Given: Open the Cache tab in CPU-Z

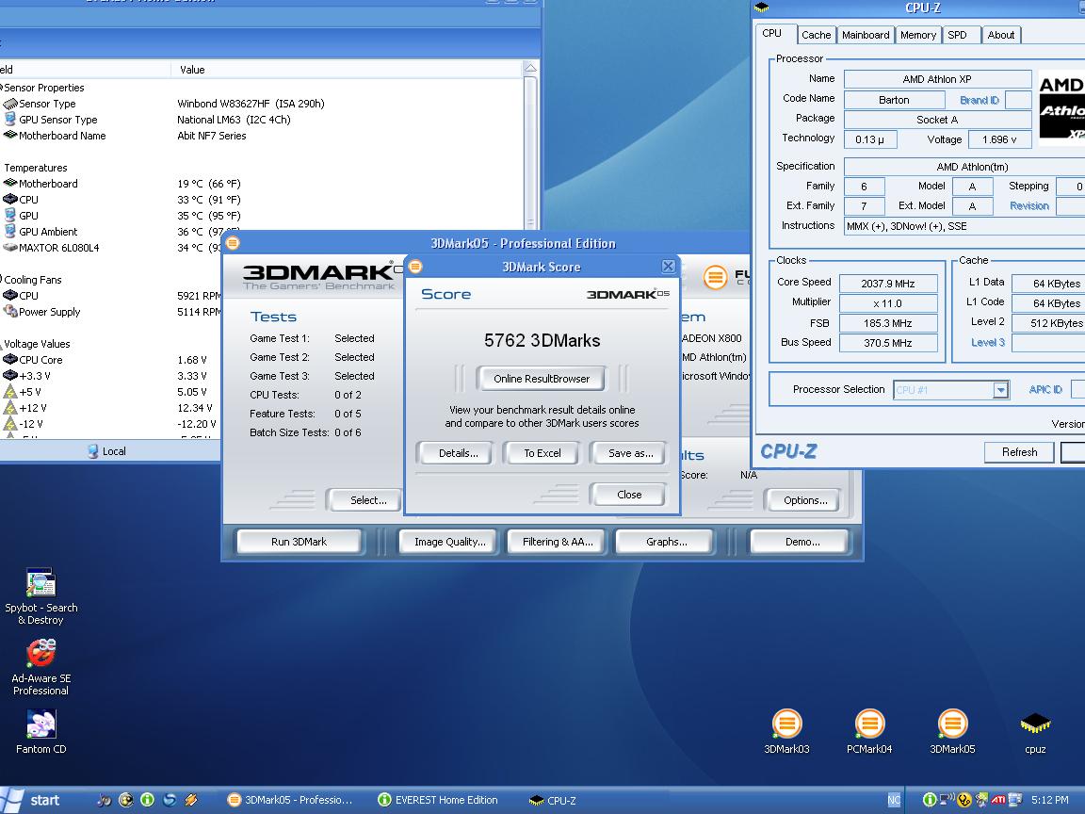Looking at the screenshot, I should 816,35.
